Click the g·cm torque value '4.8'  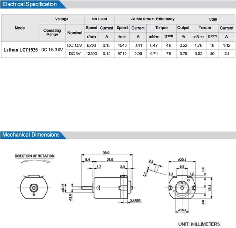point(169,45)
